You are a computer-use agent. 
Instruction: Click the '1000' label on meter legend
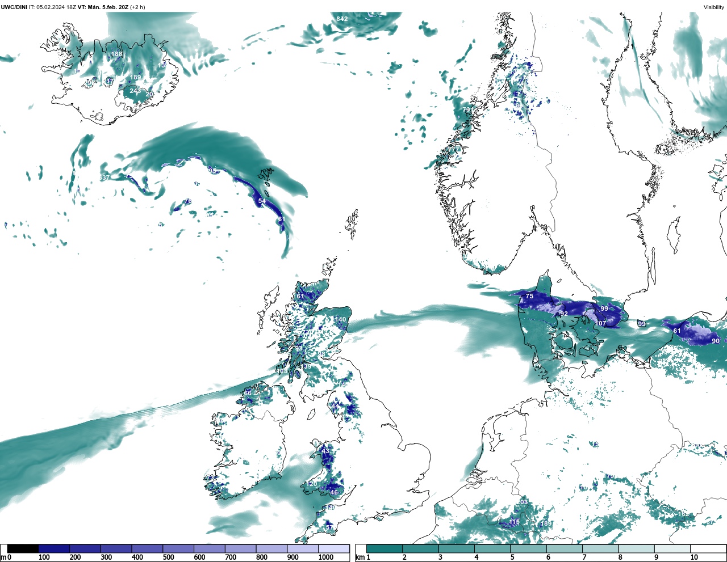point(326,557)
